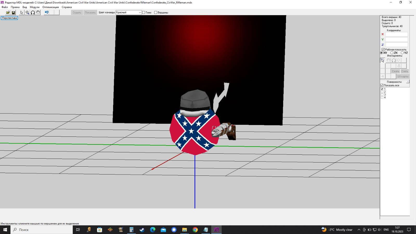Click the 'Всего вершин: 40' stat line
This screenshot has height=234, width=416.
(x=391, y=17)
